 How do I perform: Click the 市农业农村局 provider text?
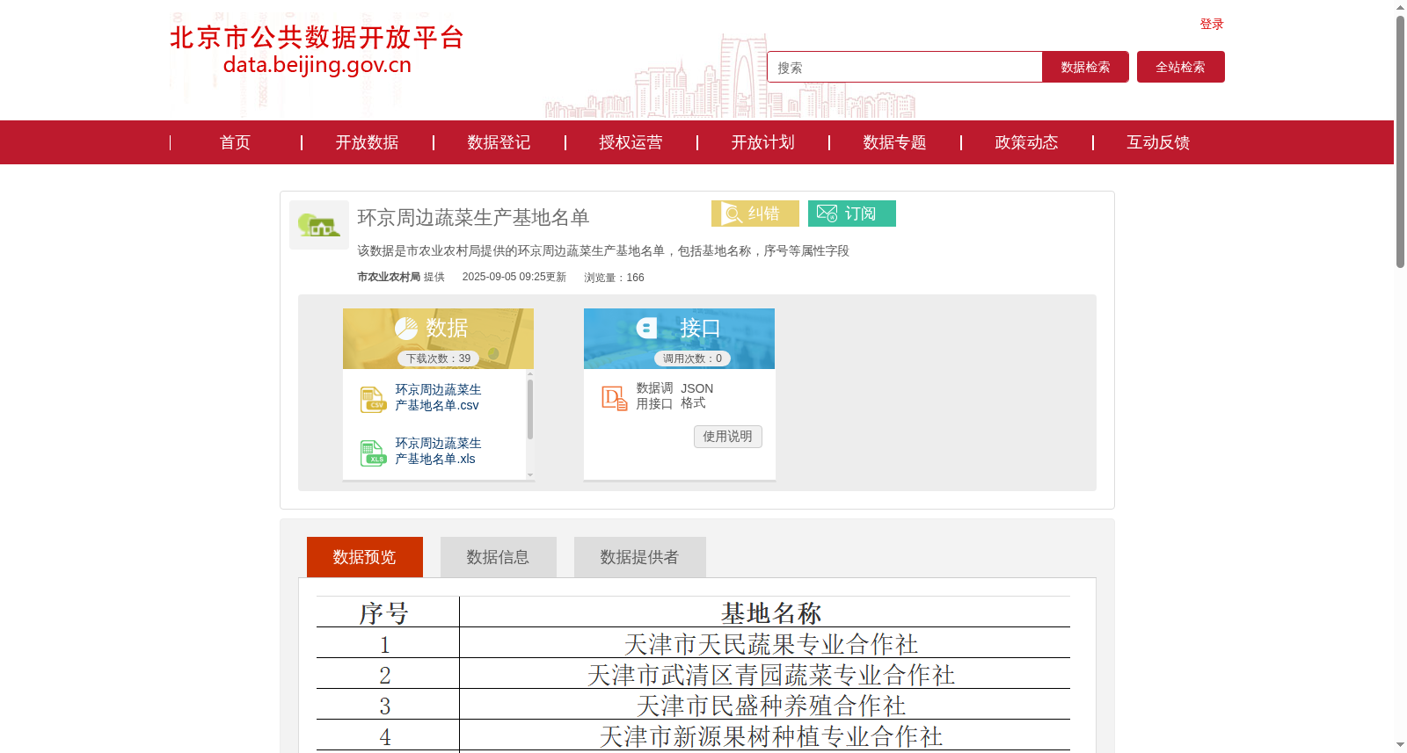pos(389,277)
